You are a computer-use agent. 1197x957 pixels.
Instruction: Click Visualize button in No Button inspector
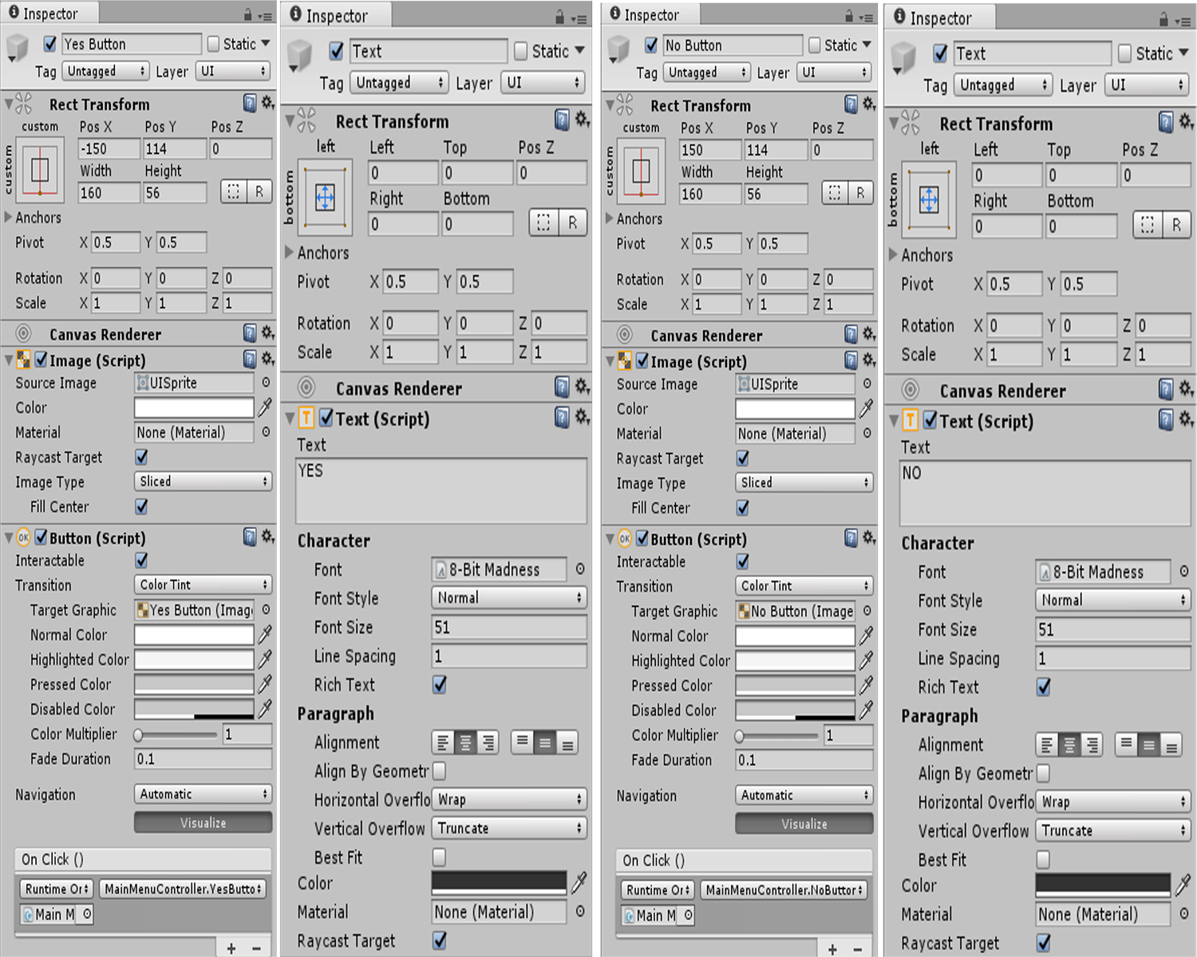[x=804, y=824]
